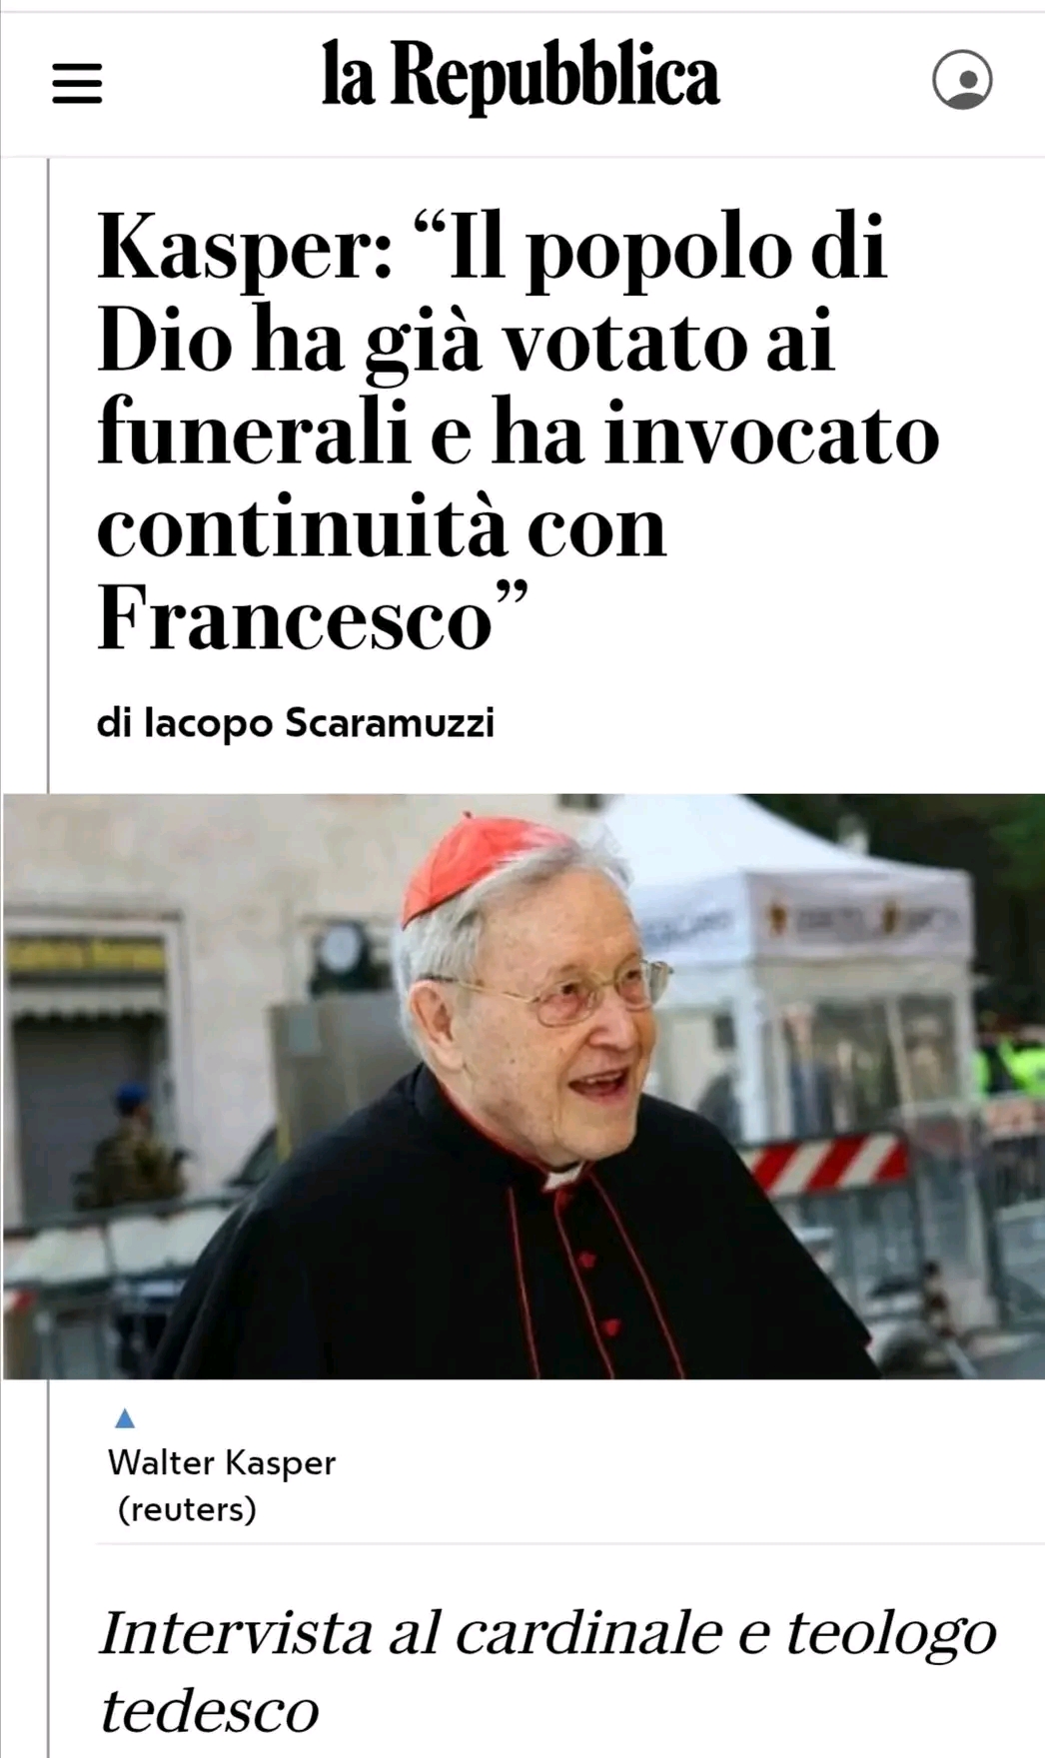Screen dimensions: 1045x1758
Task: Tap the soldier in photo background
Action: 135,1147
